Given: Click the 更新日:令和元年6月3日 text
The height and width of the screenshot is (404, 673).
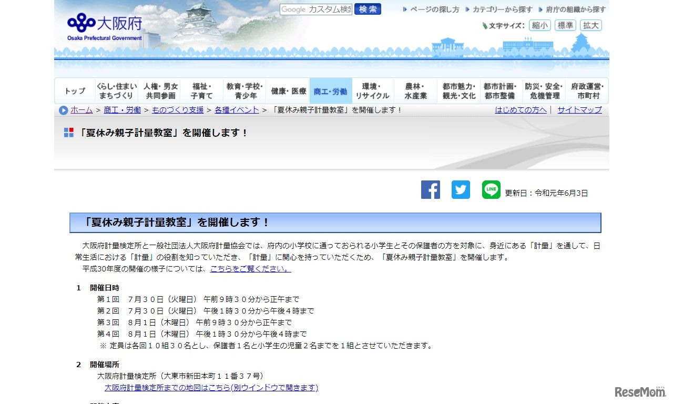Looking at the screenshot, I should [546, 193].
